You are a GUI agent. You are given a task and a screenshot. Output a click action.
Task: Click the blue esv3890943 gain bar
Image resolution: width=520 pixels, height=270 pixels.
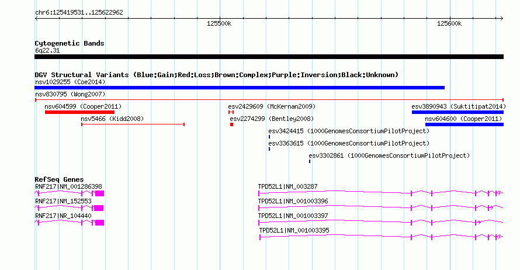[457, 112]
